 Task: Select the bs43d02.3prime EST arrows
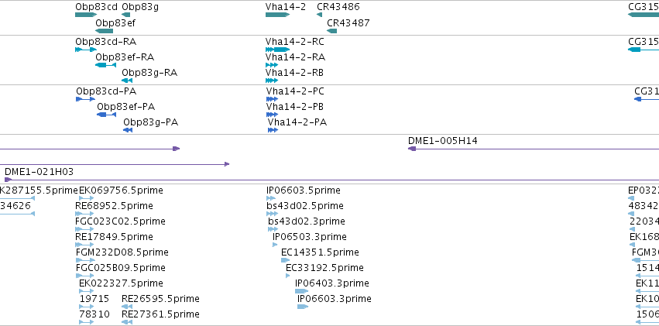tap(273, 229)
